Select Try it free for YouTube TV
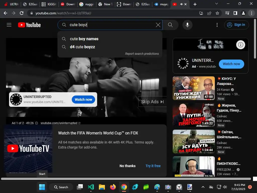This screenshot has height=193, width=257. tap(153, 166)
